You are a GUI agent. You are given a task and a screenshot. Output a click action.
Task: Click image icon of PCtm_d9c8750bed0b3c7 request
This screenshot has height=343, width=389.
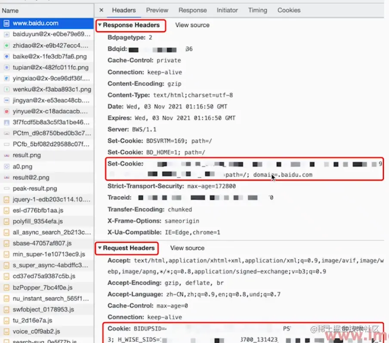(7, 133)
